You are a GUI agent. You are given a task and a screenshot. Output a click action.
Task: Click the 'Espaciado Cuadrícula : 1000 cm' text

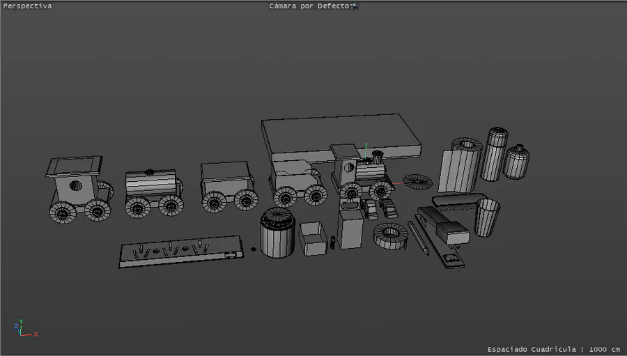coord(553,349)
